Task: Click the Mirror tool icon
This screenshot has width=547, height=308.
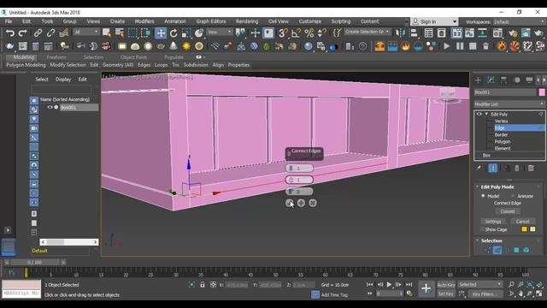Action: point(401,33)
